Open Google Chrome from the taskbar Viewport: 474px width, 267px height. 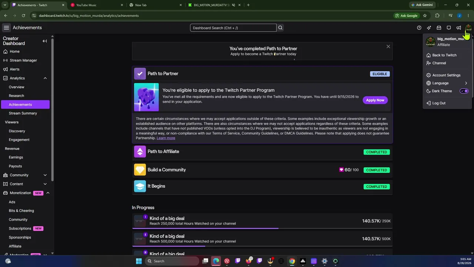(x=292, y=261)
